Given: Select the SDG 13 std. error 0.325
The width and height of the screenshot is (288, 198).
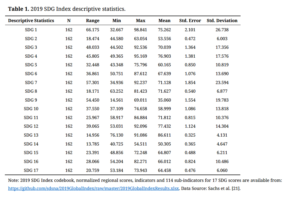Looking at the screenshot, I should click(x=190, y=135).
